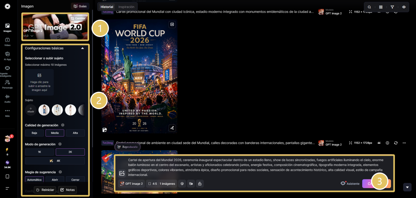Open Personaje section in sidebar

pos(7,85)
